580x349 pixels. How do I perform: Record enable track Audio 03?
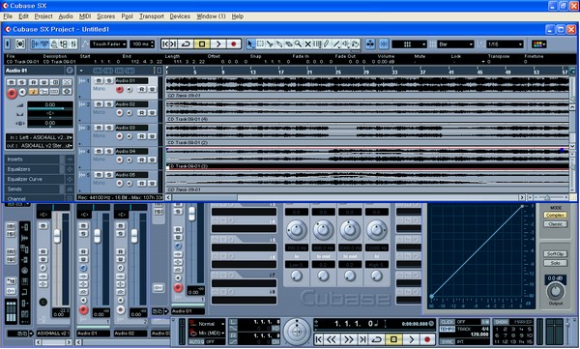[x=119, y=136]
